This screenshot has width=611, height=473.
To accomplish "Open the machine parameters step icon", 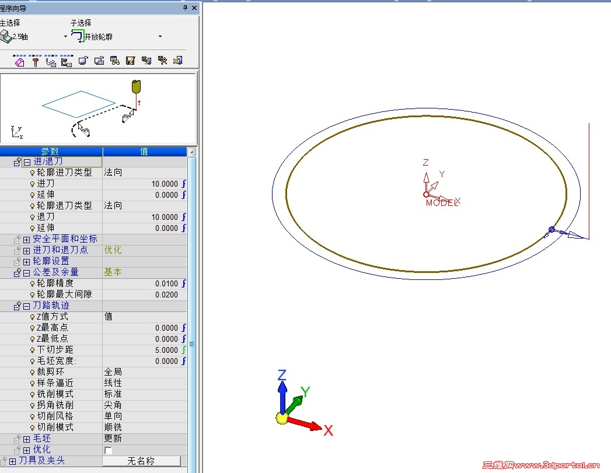I will [67, 61].
